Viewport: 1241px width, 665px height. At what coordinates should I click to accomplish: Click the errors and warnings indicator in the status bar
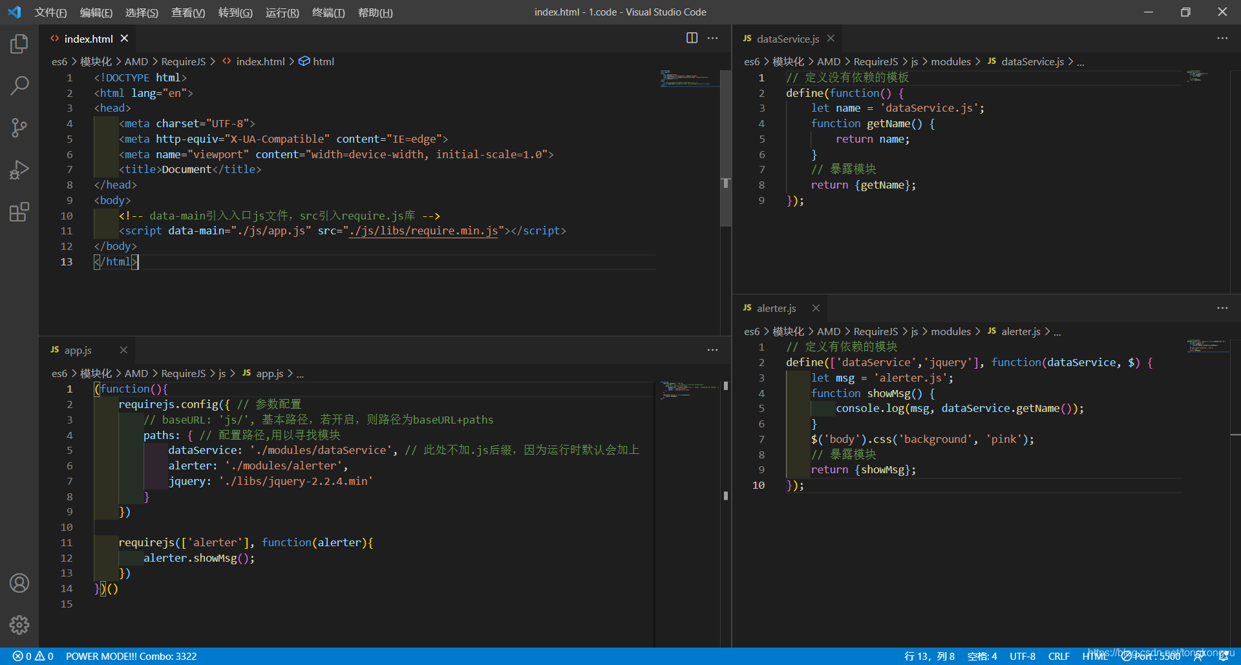(x=33, y=656)
